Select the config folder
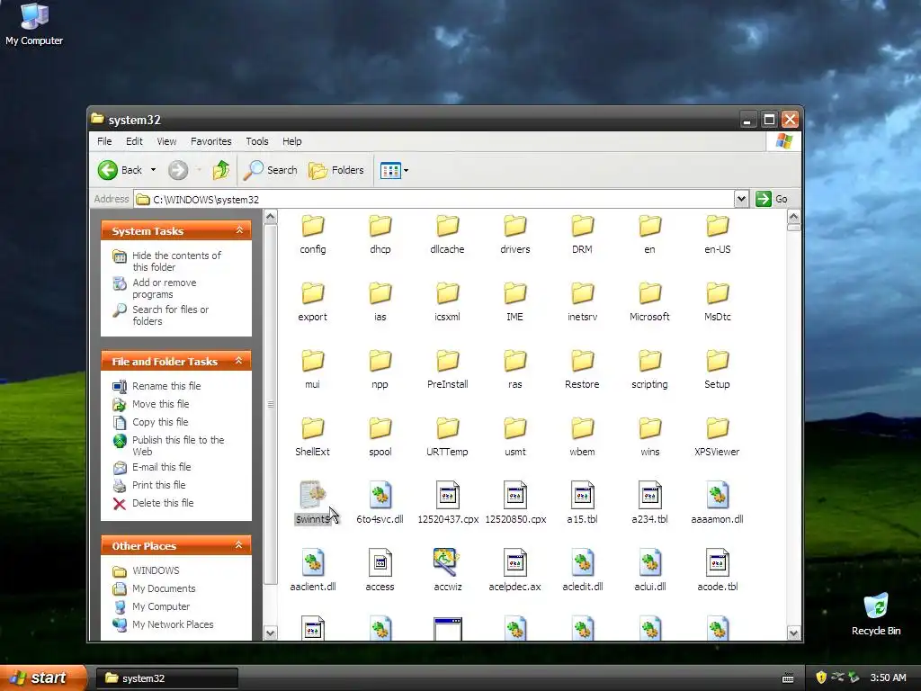 [312, 234]
